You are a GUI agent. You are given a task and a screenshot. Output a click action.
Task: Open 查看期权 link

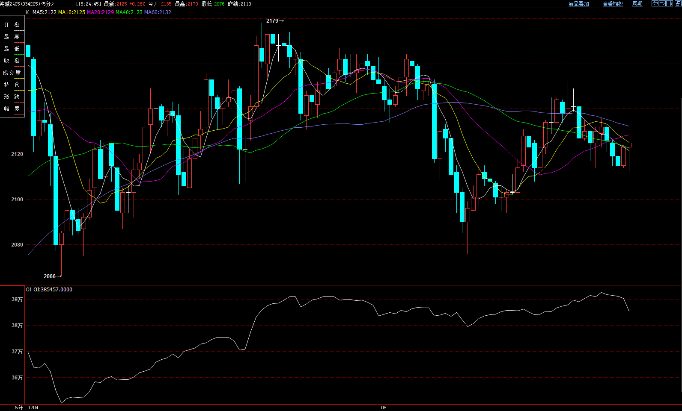click(x=613, y=4)
